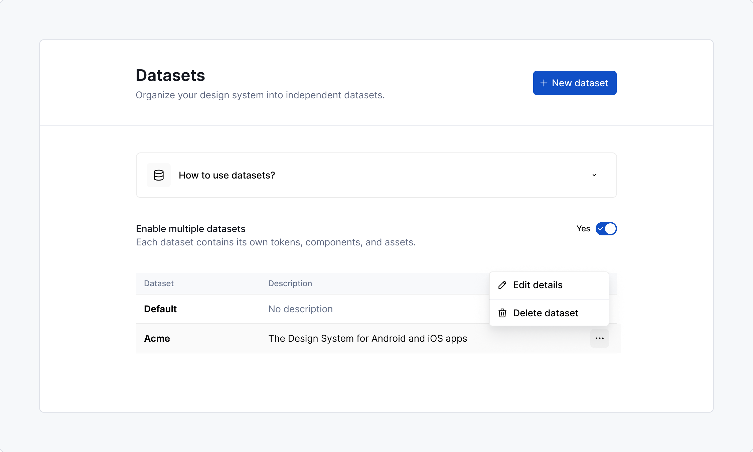Choose "Delete dataset" from the menu
Image resolution: width=753 pixels, height=452 pixels.
point(546,313)
